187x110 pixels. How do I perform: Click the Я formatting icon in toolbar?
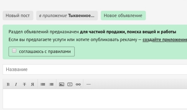click(33, 84)
